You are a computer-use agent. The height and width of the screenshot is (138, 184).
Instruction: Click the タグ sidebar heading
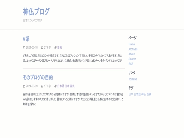(x=131, y=88)
